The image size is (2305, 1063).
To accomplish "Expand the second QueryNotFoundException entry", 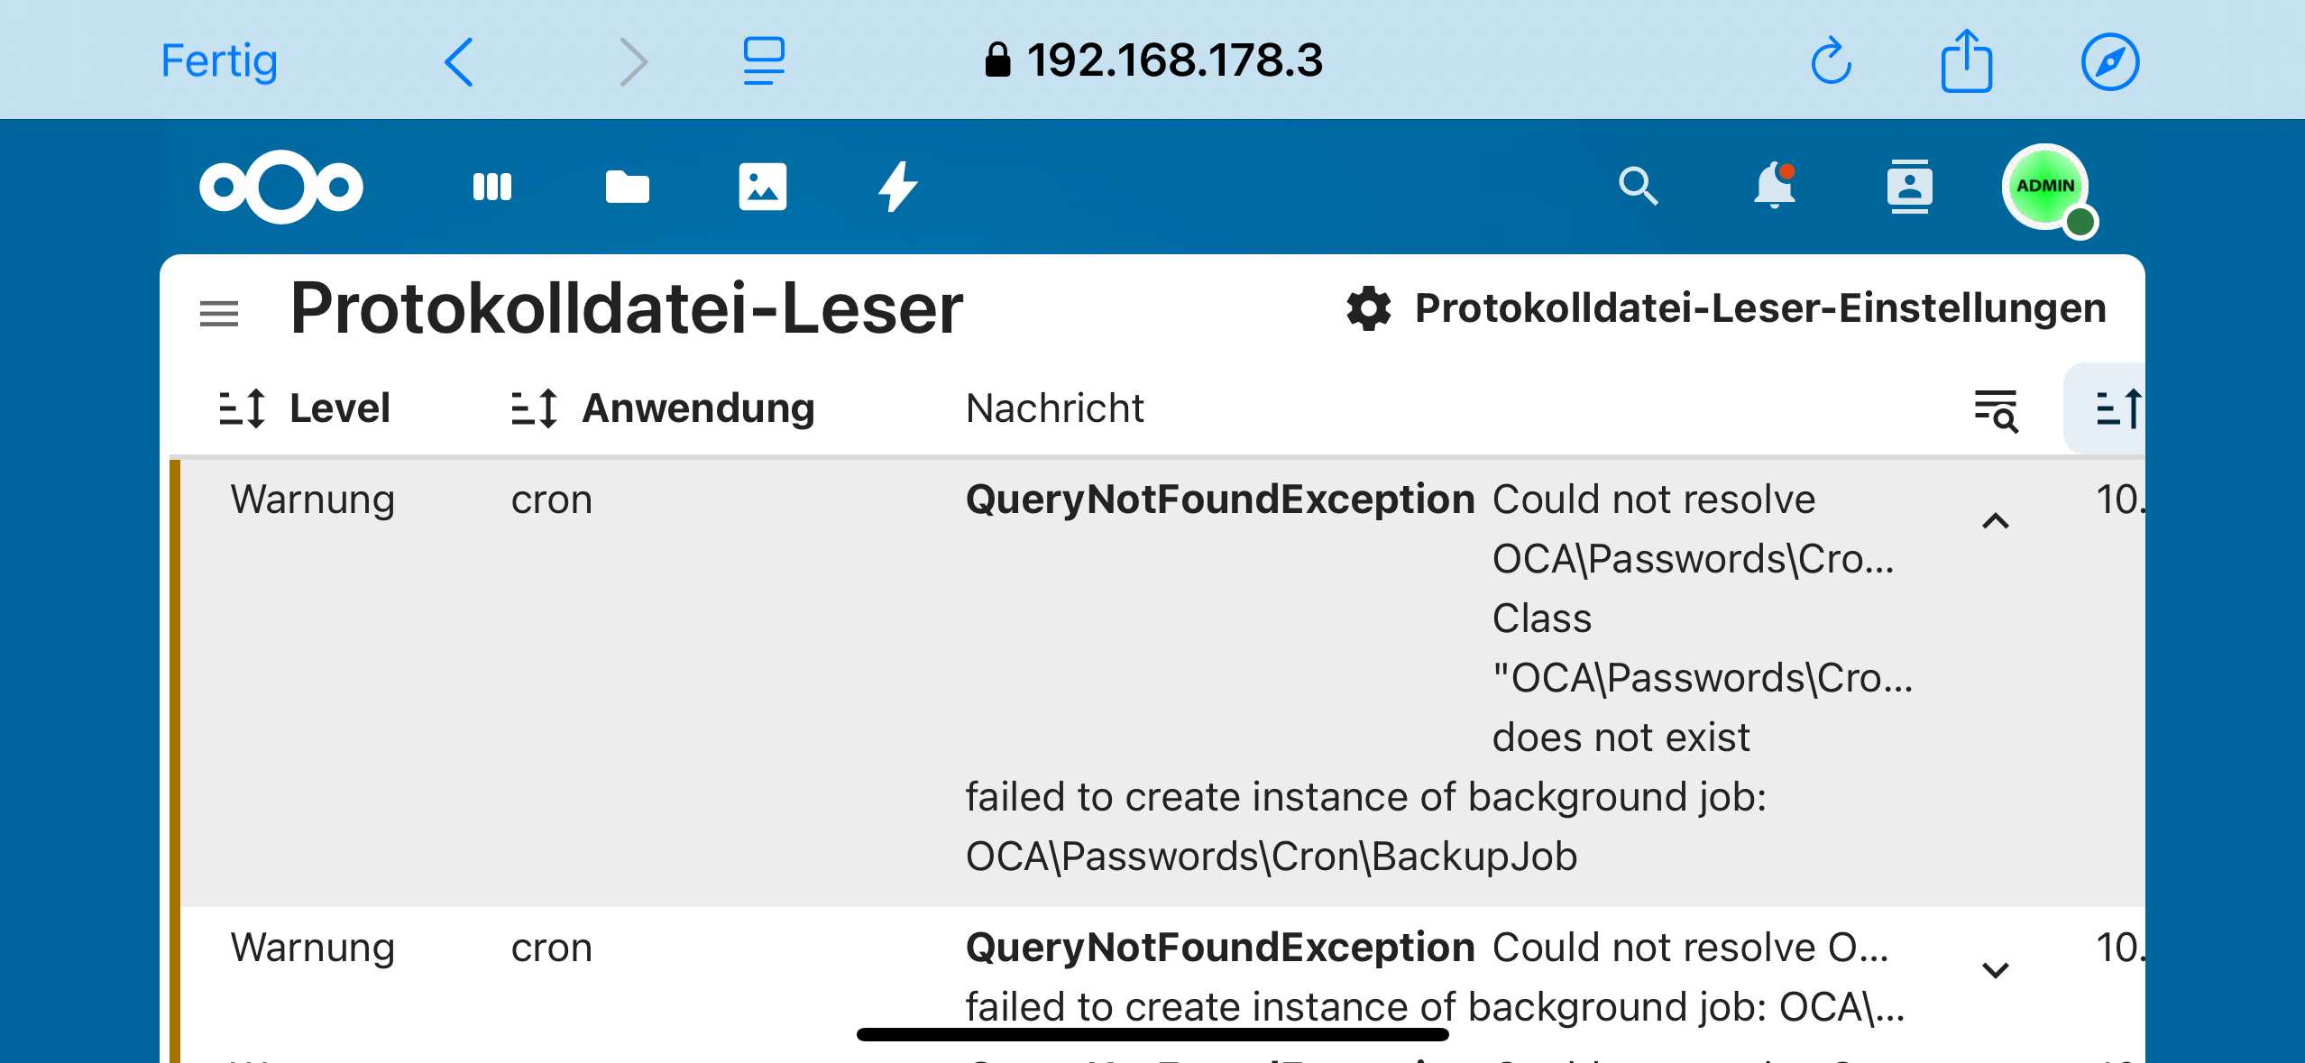I will pyautogui.click(x=1996, y=970).
